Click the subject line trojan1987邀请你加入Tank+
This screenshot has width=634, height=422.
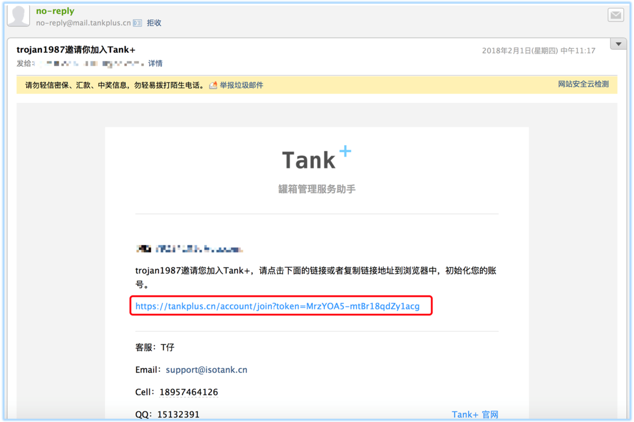76,50
